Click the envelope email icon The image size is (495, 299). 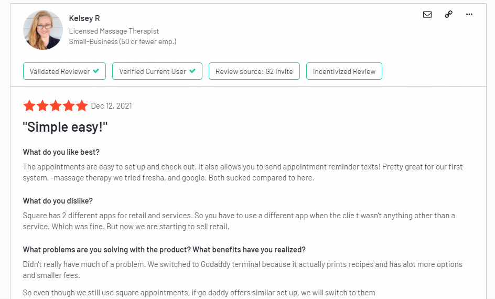(427, 15)
